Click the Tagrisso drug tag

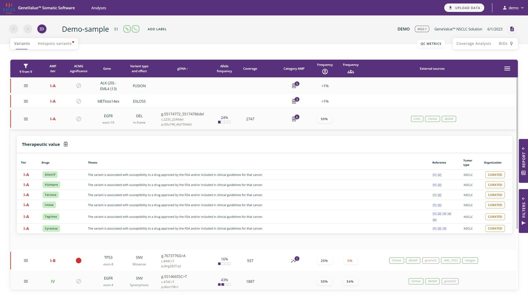point(51,217)
